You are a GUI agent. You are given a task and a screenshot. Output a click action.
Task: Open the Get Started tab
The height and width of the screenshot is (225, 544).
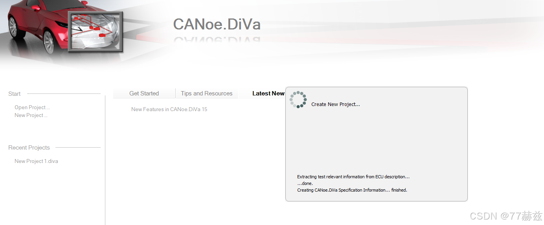pyautogui.click(x=144, y=93)
